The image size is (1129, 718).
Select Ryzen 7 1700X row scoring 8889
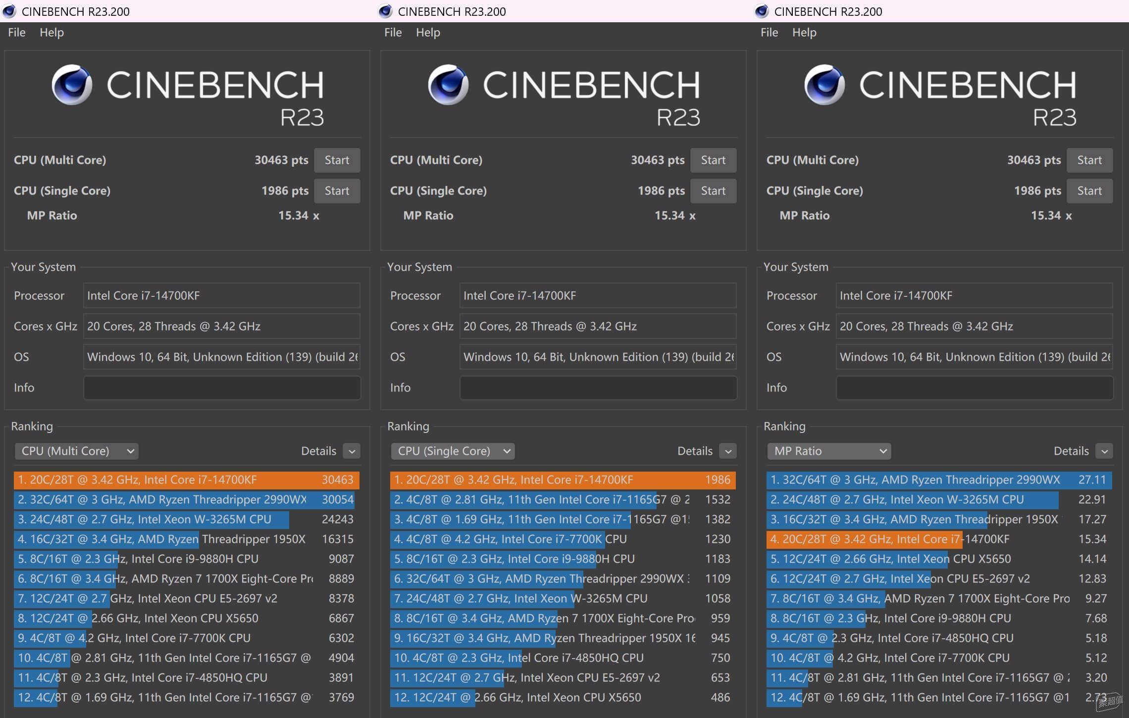click(x=187, y=578)
